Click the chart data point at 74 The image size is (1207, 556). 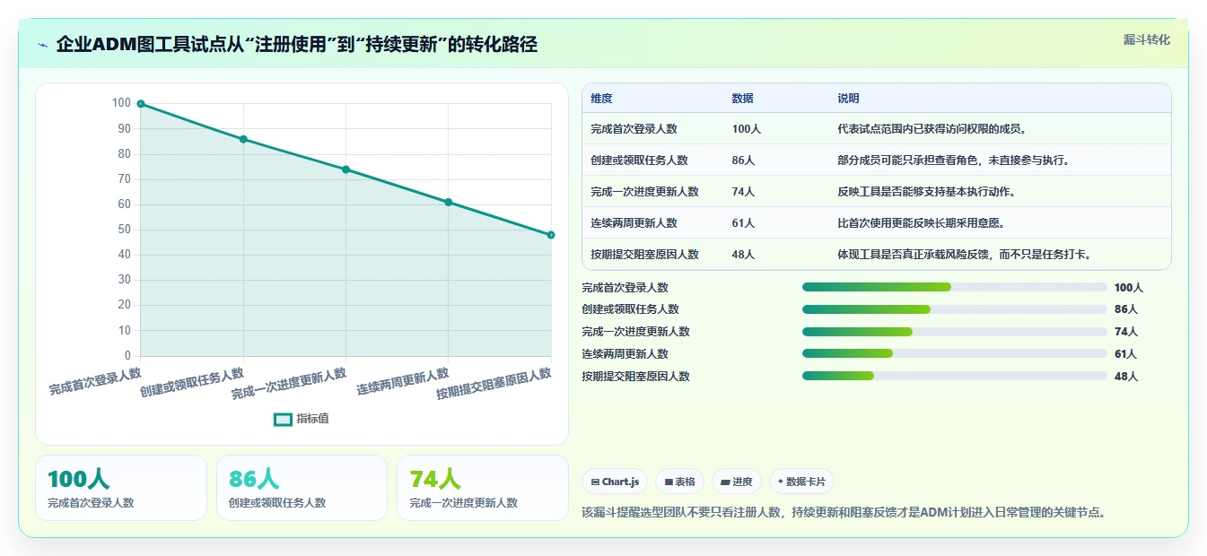pyautogui.click(x=345, y=169)
